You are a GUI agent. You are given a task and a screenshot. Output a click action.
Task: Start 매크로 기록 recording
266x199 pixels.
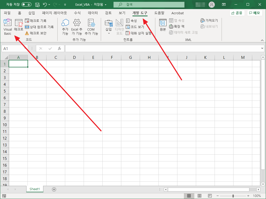click(x=36, y=21)
